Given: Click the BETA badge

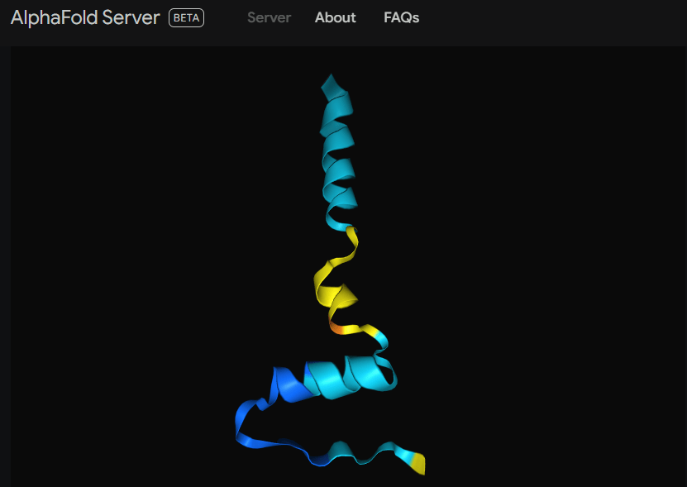Looking at the screenshot, I should [186, 17].
